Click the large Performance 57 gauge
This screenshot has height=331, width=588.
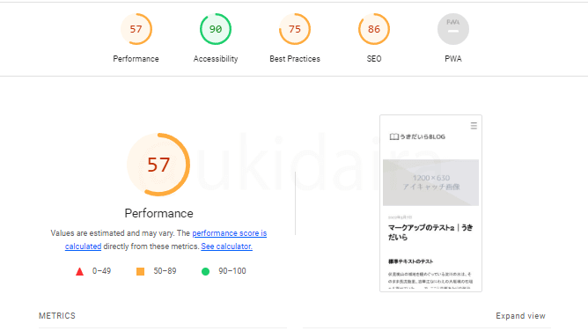click(158, 165)
